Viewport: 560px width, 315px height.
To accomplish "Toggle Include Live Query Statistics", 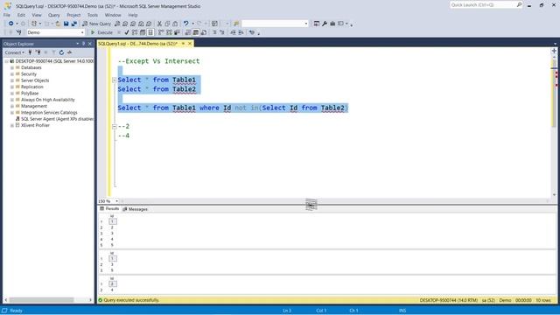I will pyautogui.click(x=169, y=32).
